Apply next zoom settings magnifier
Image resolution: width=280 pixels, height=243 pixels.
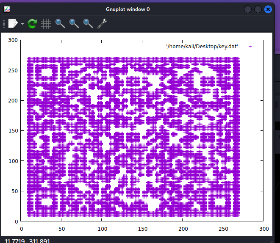coord(74,24)
